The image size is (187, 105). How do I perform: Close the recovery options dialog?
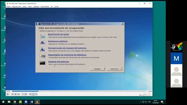pos(122,24)
